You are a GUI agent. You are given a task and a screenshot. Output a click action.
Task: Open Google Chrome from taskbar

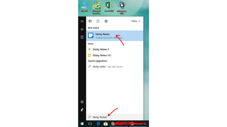point(113,124)
